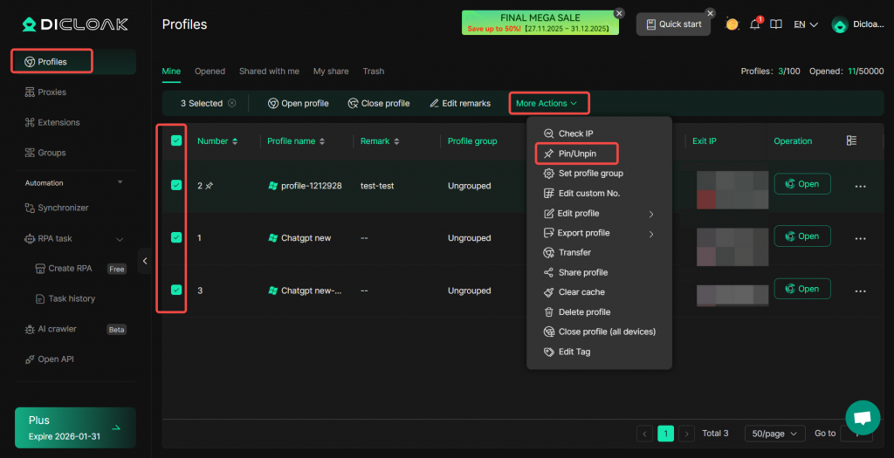Open the EN language dropdown

coord(805,24)
